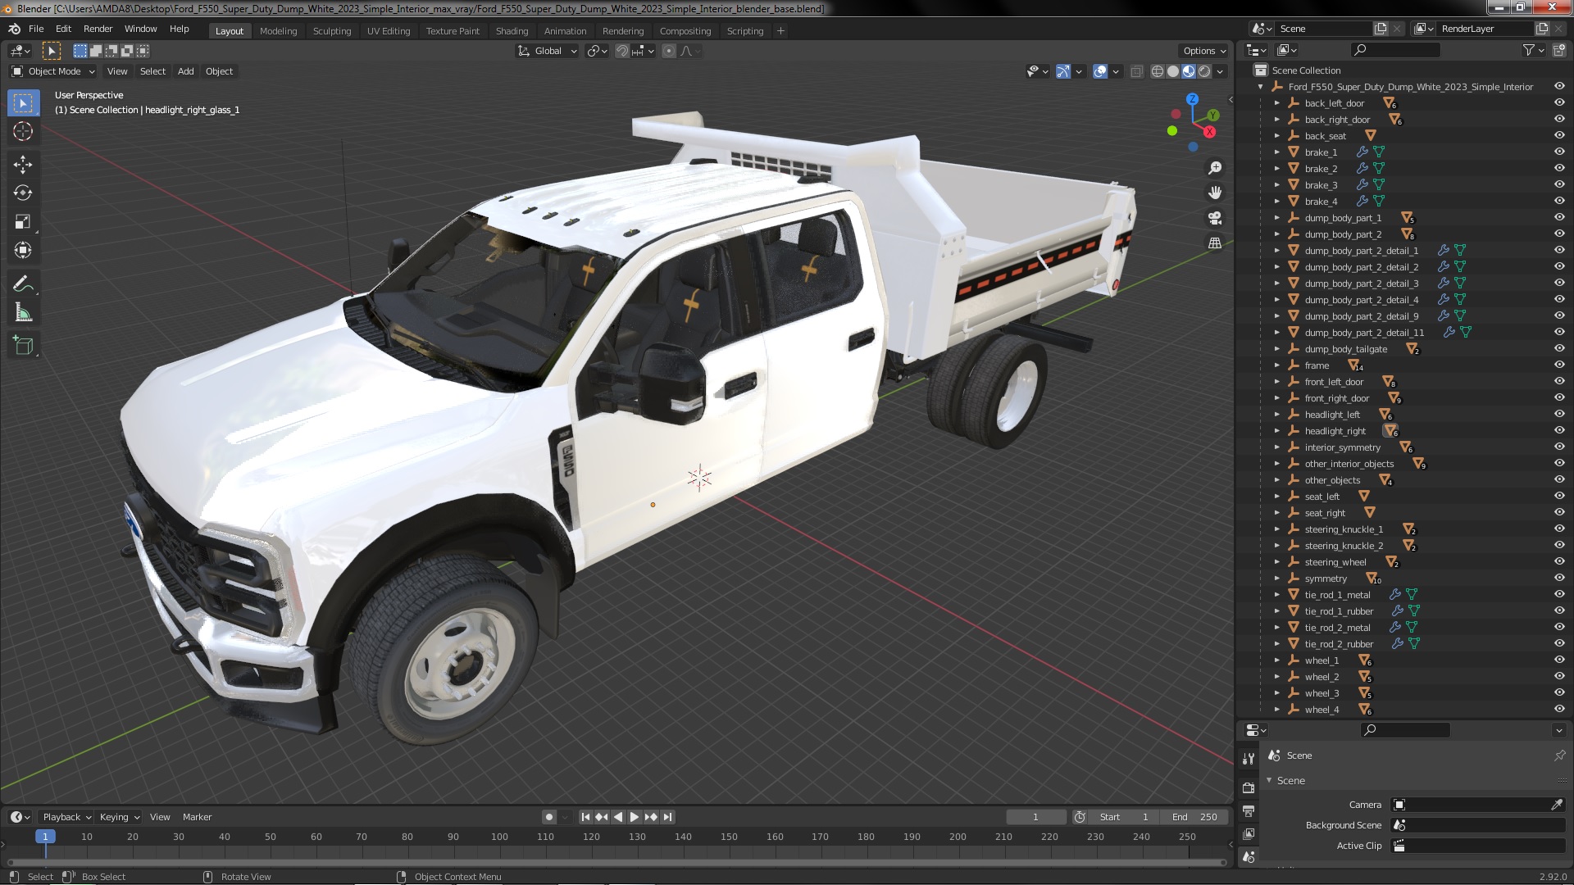Hide steering_wheel in outliner
The height and width of the screenshot is (885, 1574).
tap(1559, 562)
